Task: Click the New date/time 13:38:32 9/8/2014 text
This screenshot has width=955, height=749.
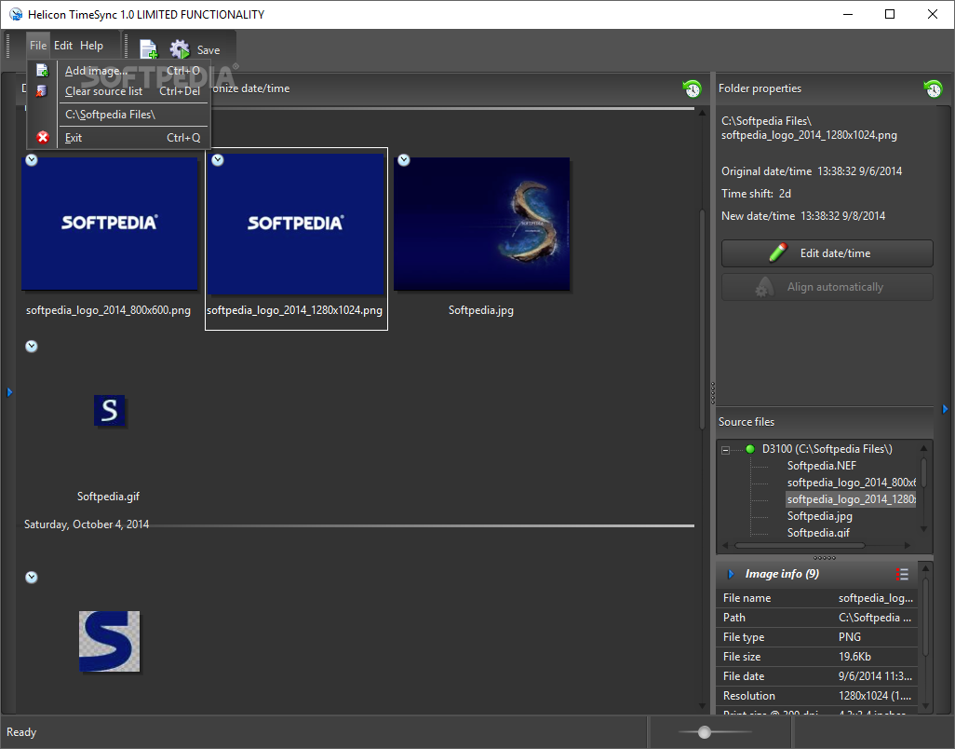Action: (803, 216)
